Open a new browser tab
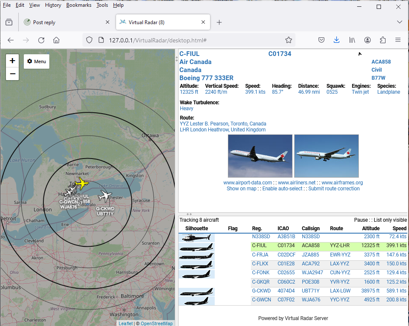409x326 pixels. pos(219,22)
